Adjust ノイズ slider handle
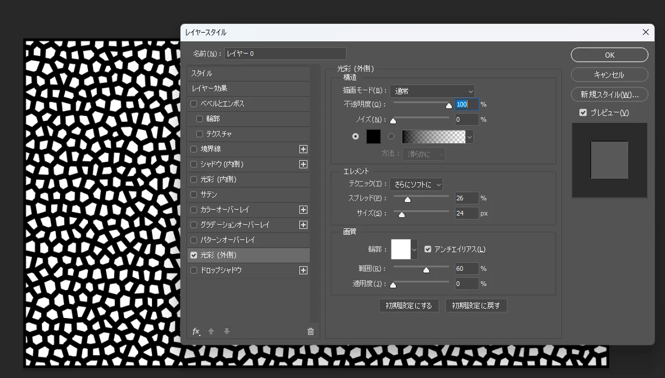 [393, 121]
